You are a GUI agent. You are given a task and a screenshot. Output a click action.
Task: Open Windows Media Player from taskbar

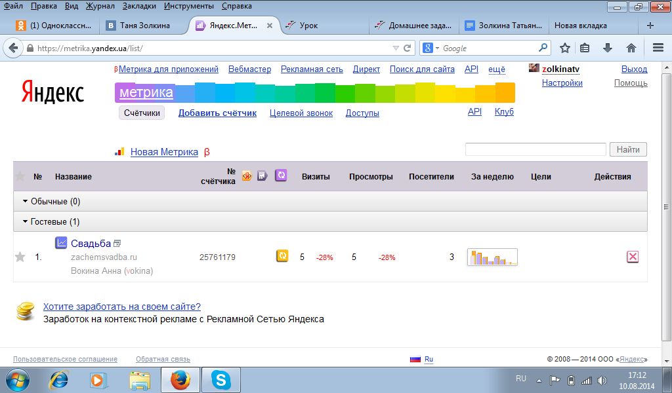click(x=98, y=380)
